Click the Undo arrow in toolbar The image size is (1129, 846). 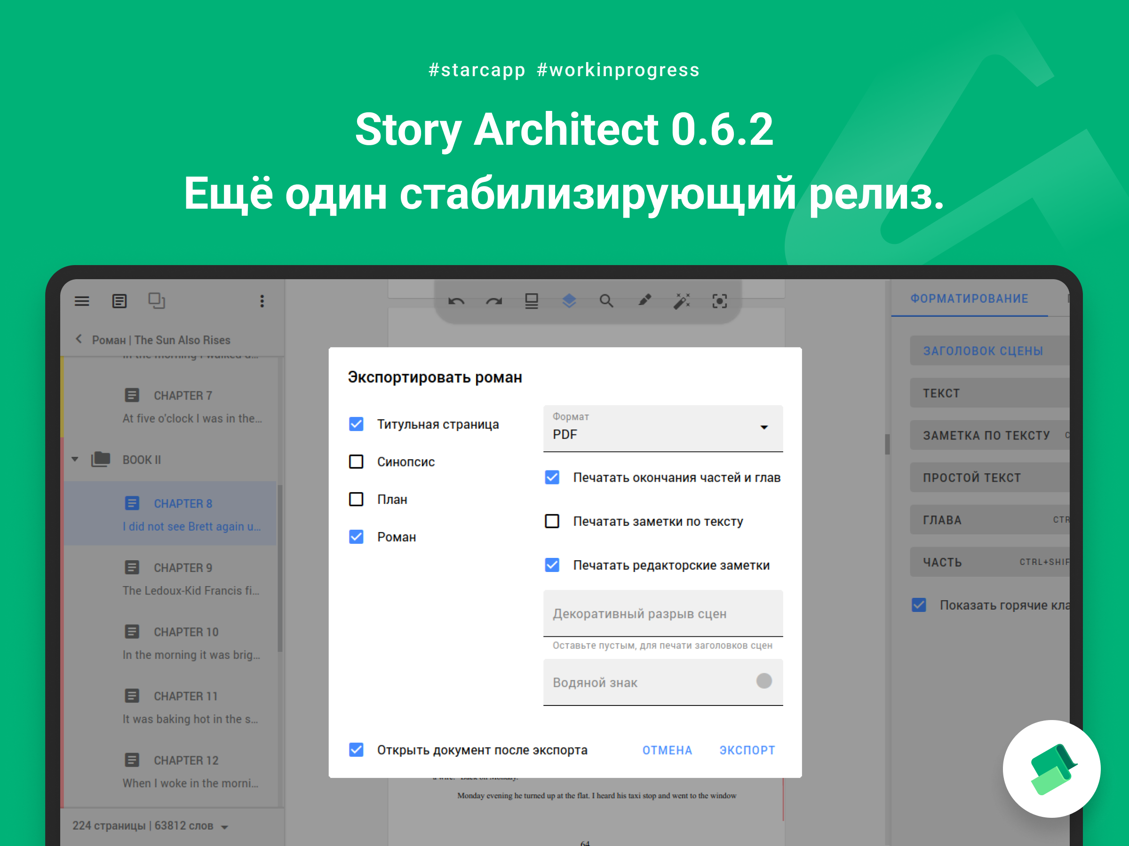coord(456,301)
